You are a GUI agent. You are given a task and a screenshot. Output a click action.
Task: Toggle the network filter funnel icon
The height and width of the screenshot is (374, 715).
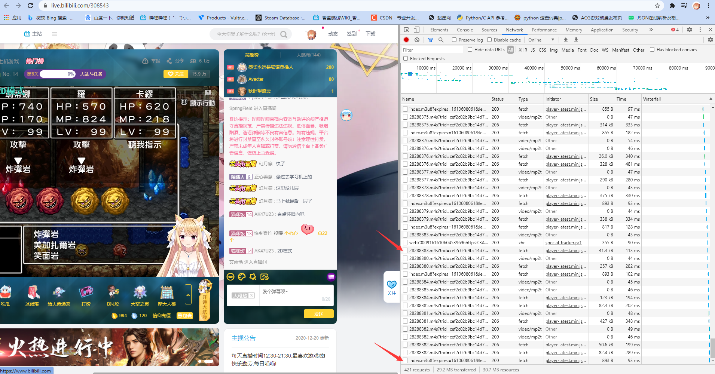tap(431, 40)
